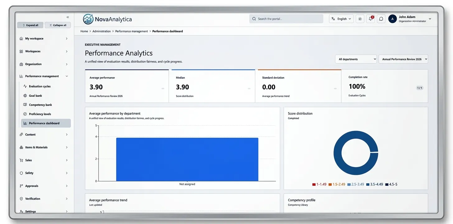Expand Workspaces with its chevron
The height and width of the screenshot is (224, 453).
click(x=67, y=51)
